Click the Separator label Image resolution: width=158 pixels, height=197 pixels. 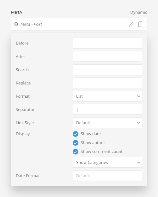25,110
